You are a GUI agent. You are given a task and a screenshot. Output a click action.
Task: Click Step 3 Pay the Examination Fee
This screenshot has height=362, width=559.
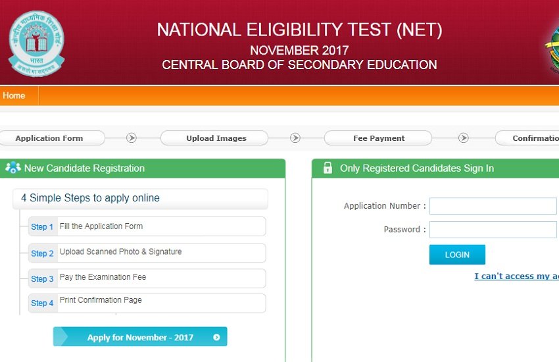[x=147, y=278]
